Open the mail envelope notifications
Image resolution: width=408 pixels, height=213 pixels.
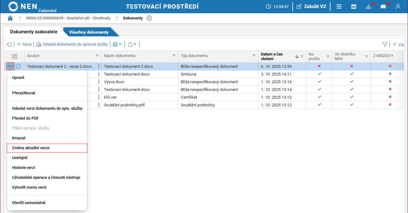[383, 6]
